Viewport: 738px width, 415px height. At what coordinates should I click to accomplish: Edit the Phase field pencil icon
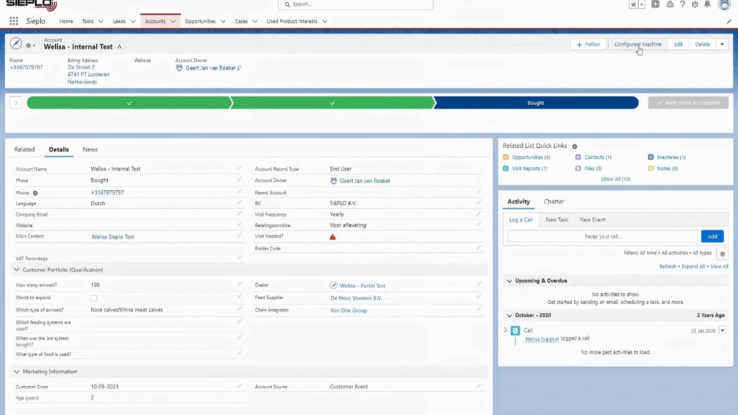239,180
